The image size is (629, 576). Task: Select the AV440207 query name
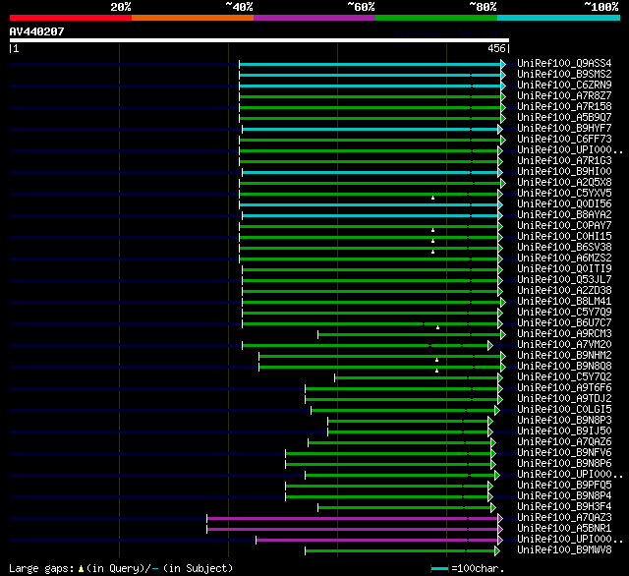click(x=37, y=31)
